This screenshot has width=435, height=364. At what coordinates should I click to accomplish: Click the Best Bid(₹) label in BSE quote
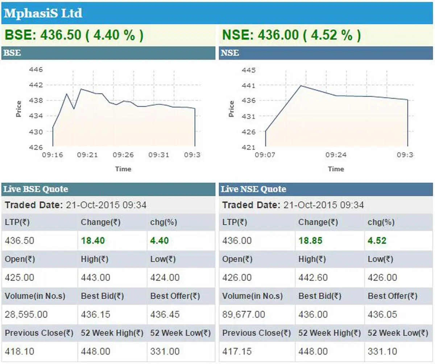(102, 296)
